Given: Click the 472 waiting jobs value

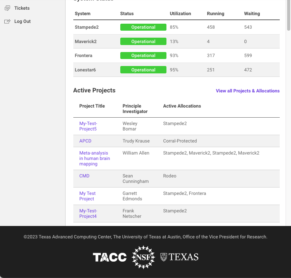Looking at the screenshot, I should coord(248,70).
